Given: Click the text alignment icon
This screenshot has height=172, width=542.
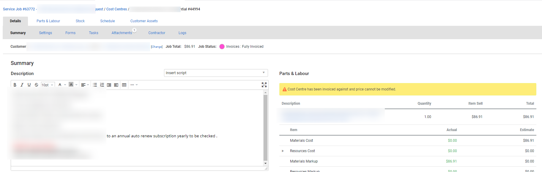Looking at the screenshot, I should pos(83,85).
